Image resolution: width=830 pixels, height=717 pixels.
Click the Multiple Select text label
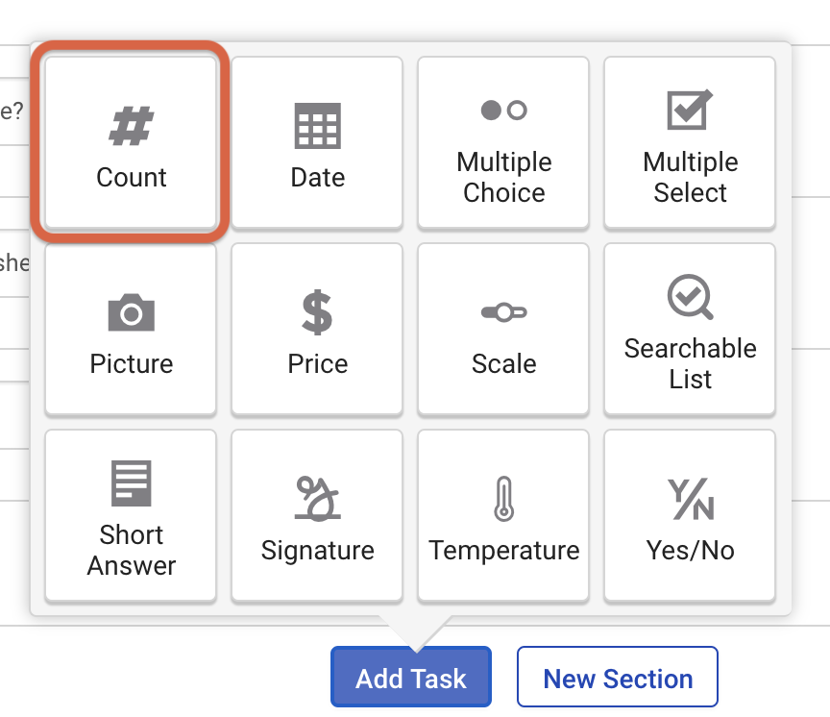(x=691, y=178)
